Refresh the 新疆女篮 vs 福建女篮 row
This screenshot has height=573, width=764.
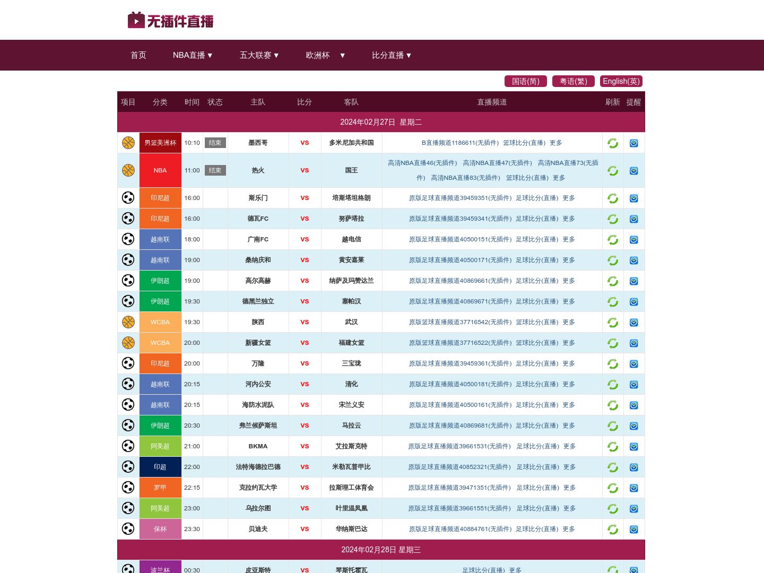click(613, 343)
